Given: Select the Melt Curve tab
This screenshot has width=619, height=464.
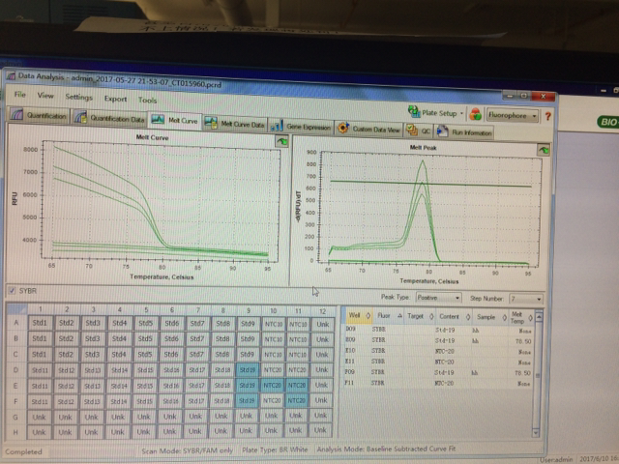Looking at the screenshot, I should pyautogui.click(x=174, y=120).
